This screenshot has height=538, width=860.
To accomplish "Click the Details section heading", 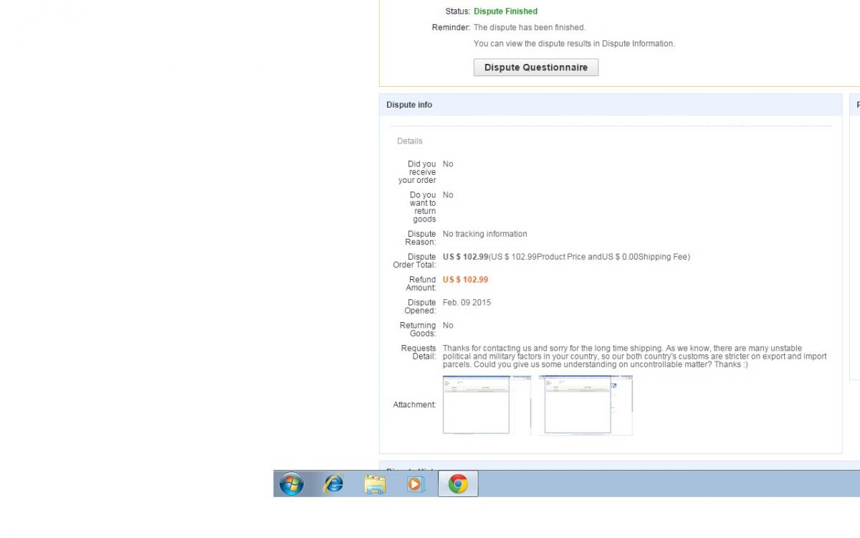I will pos(410,141).
